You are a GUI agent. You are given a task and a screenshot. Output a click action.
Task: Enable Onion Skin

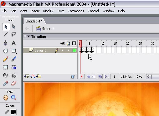(x=89, y=77)
